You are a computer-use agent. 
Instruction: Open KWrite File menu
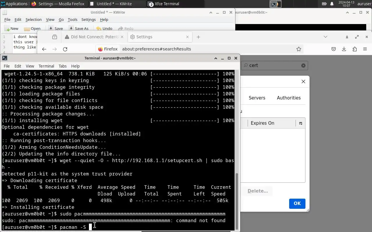coord(7,19)
